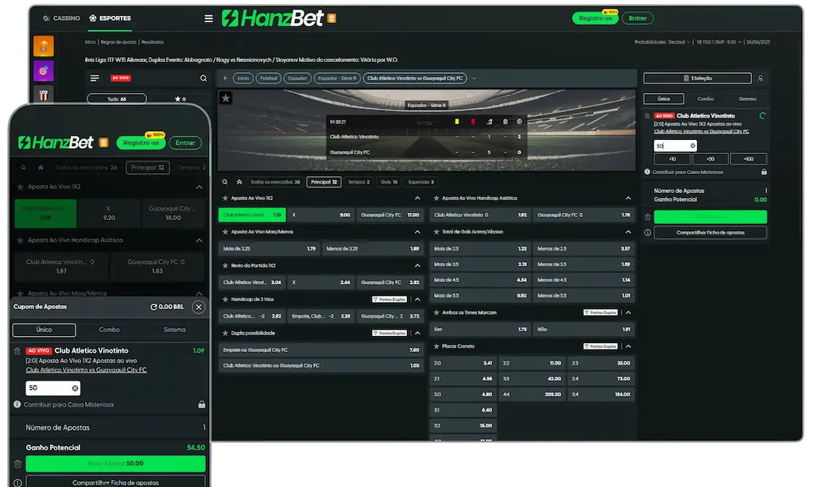Select the 2:0 correct score at 3.41

pyautogui.click(x=463, y=363)
